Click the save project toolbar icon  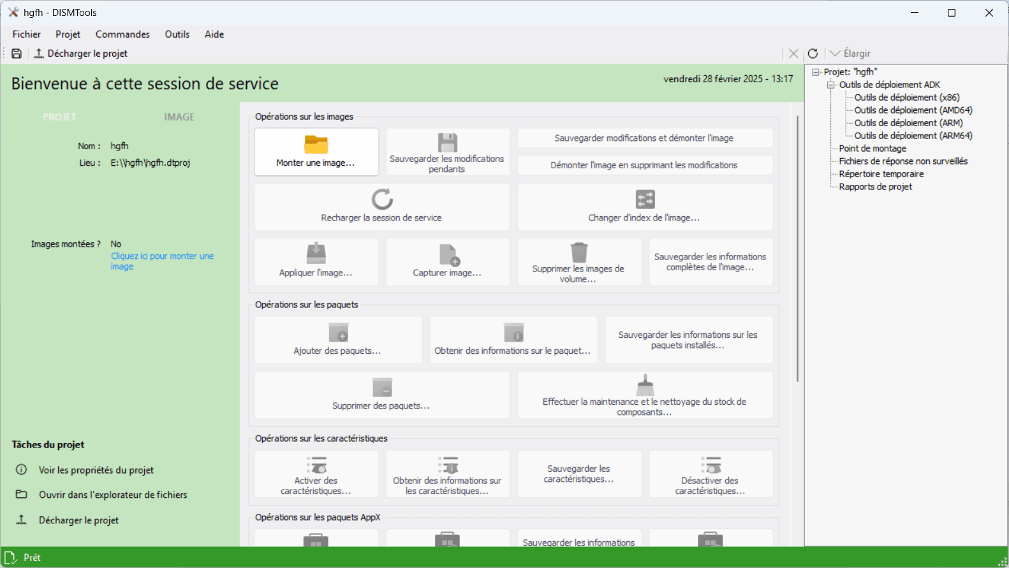(x=17, y=54)
